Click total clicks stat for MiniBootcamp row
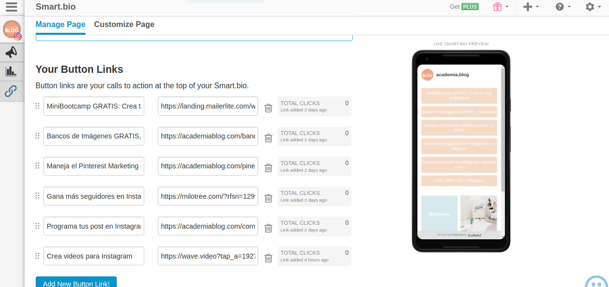The width and height of the screenshot is (609, 287). coord(315,106)
